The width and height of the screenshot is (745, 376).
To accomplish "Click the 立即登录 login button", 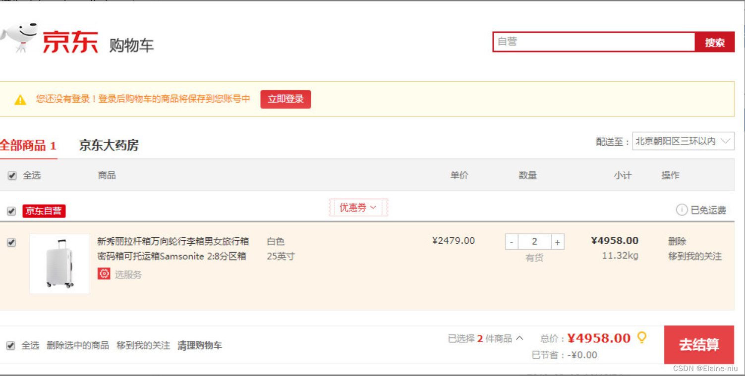I will pyautogui.click(x=286, y=99).
